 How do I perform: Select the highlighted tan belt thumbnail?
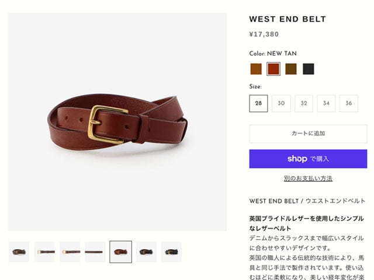121,252
